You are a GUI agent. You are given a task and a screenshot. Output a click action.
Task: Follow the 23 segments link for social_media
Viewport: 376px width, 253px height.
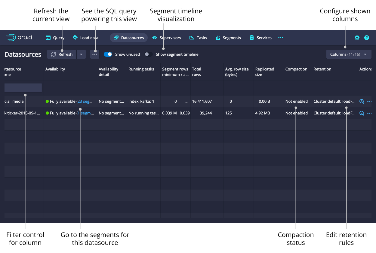(x=85, y=102)
